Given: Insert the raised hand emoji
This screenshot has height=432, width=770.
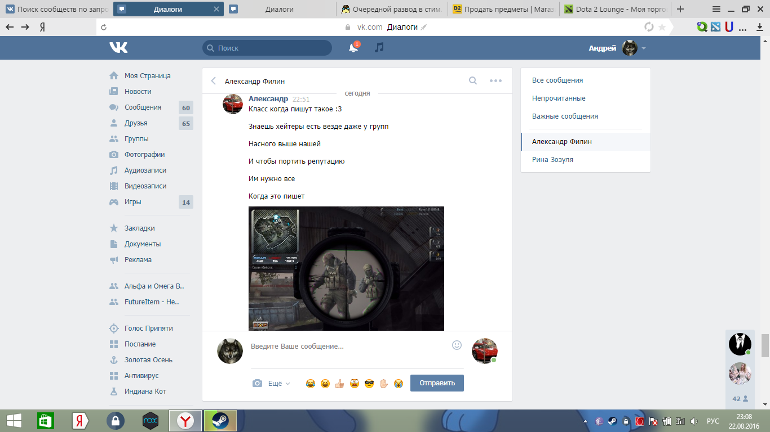Looking at the screenshot, I should click(384, 384).
